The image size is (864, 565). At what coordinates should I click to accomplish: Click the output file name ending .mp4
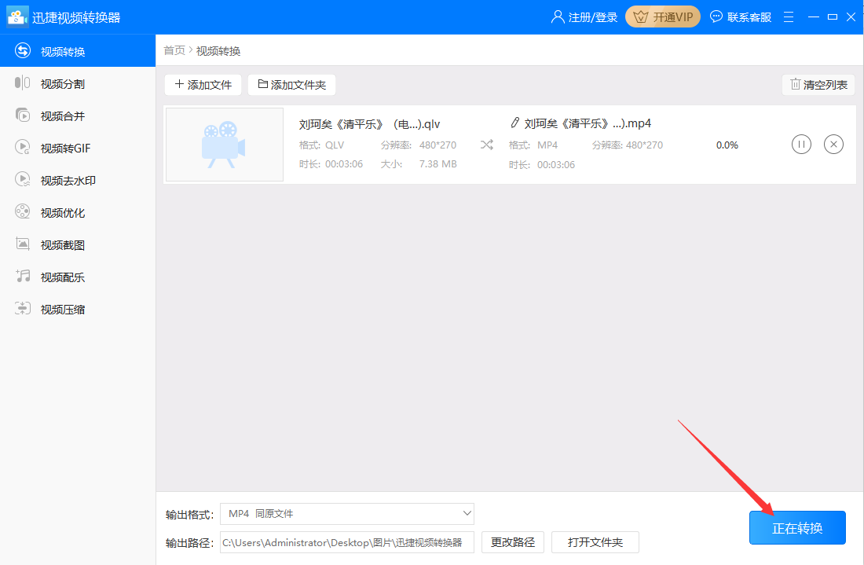(588, 123)
